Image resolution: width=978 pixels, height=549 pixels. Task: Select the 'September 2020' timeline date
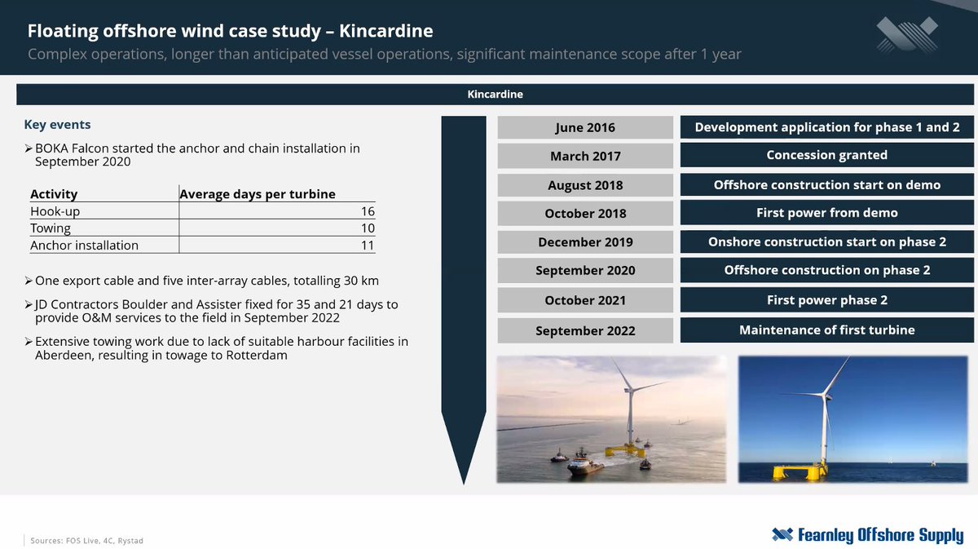click(x=585, y=271)
